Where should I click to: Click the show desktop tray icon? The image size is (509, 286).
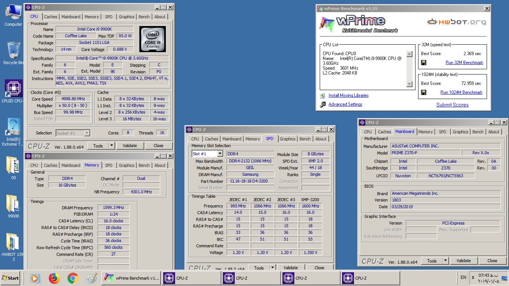tap(505, 278)
